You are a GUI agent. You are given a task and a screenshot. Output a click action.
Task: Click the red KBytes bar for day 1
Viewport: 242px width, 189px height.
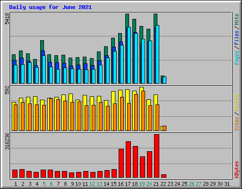[x=15, y=174]
